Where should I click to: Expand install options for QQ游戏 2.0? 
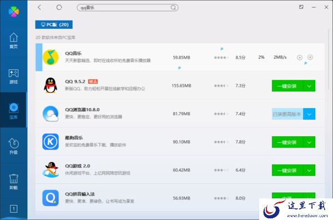pos(309,170)
